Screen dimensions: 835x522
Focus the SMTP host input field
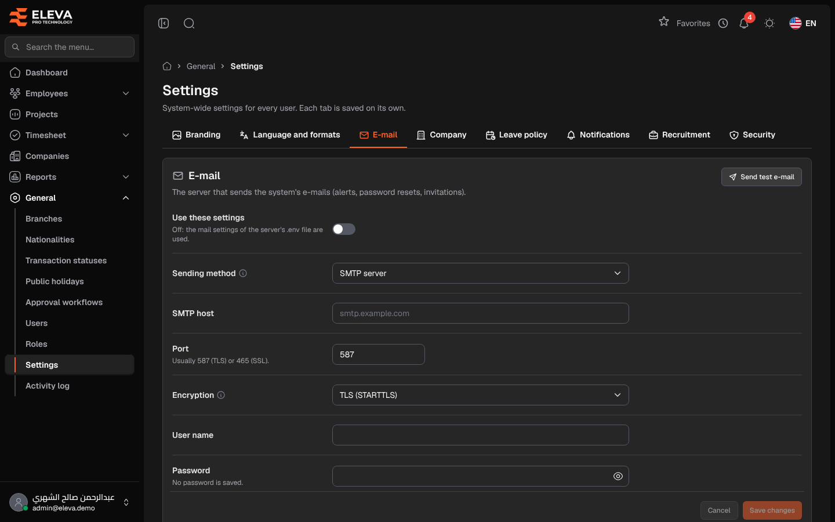(481, 313)
